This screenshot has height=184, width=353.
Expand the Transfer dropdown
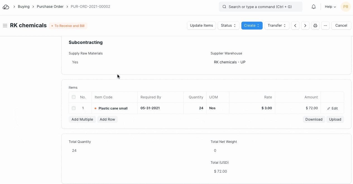click(x=277, y=26)
